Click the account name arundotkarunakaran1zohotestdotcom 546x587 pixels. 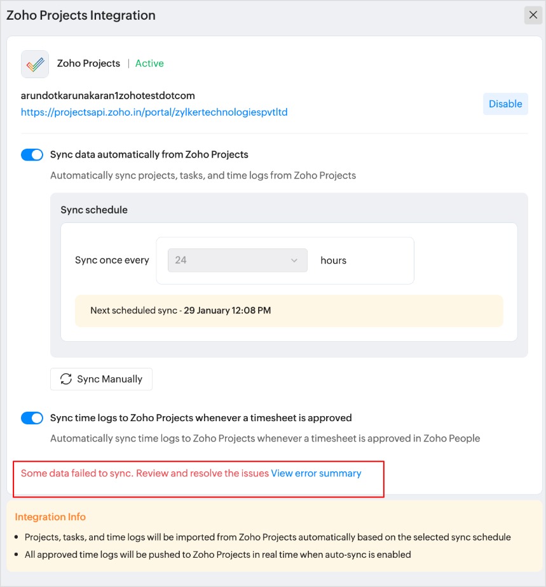coord(108,96)
